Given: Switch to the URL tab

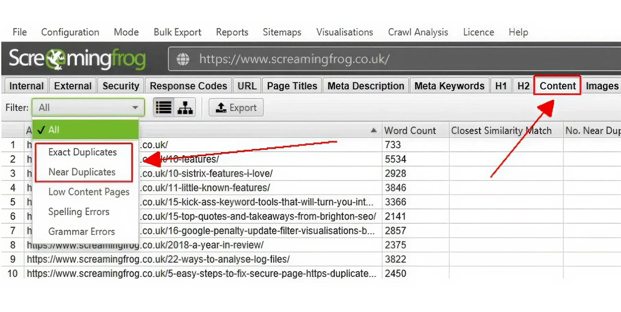Looking at the screenshot, I should point(247,86).
